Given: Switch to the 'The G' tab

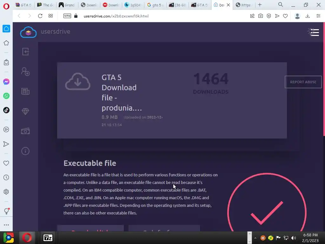Looking at the screenshot, I should tap(45, 5).
